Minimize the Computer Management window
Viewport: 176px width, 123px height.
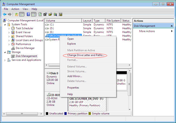[156, 4]
